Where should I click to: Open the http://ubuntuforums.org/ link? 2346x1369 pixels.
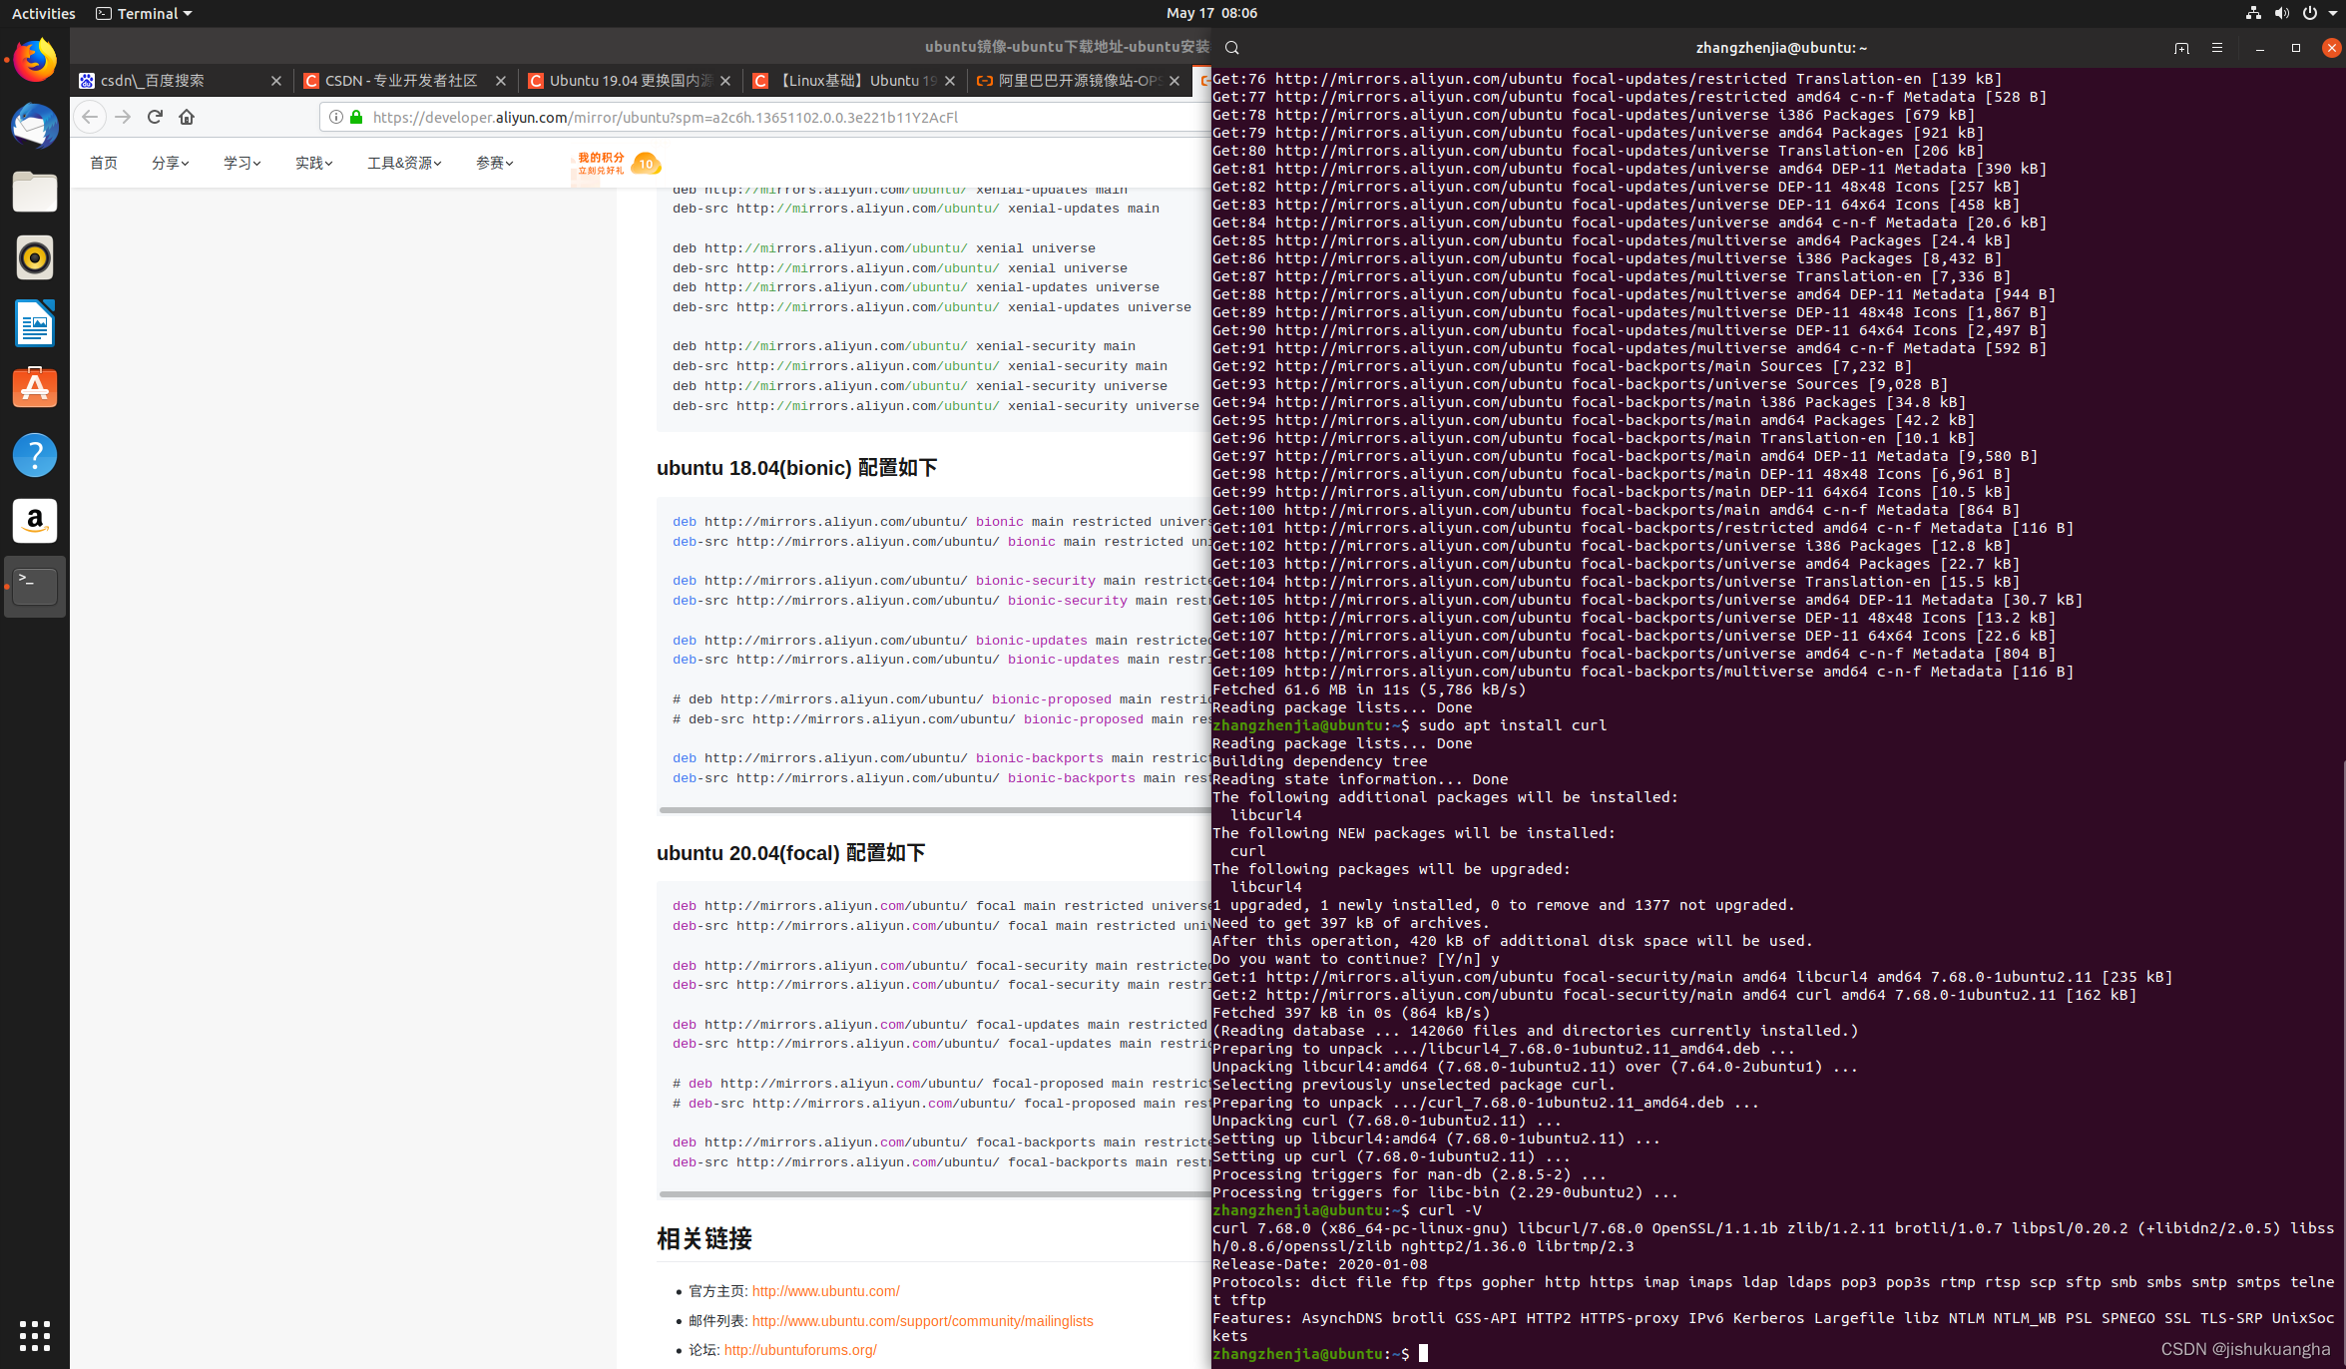[x=800, y=1350]
